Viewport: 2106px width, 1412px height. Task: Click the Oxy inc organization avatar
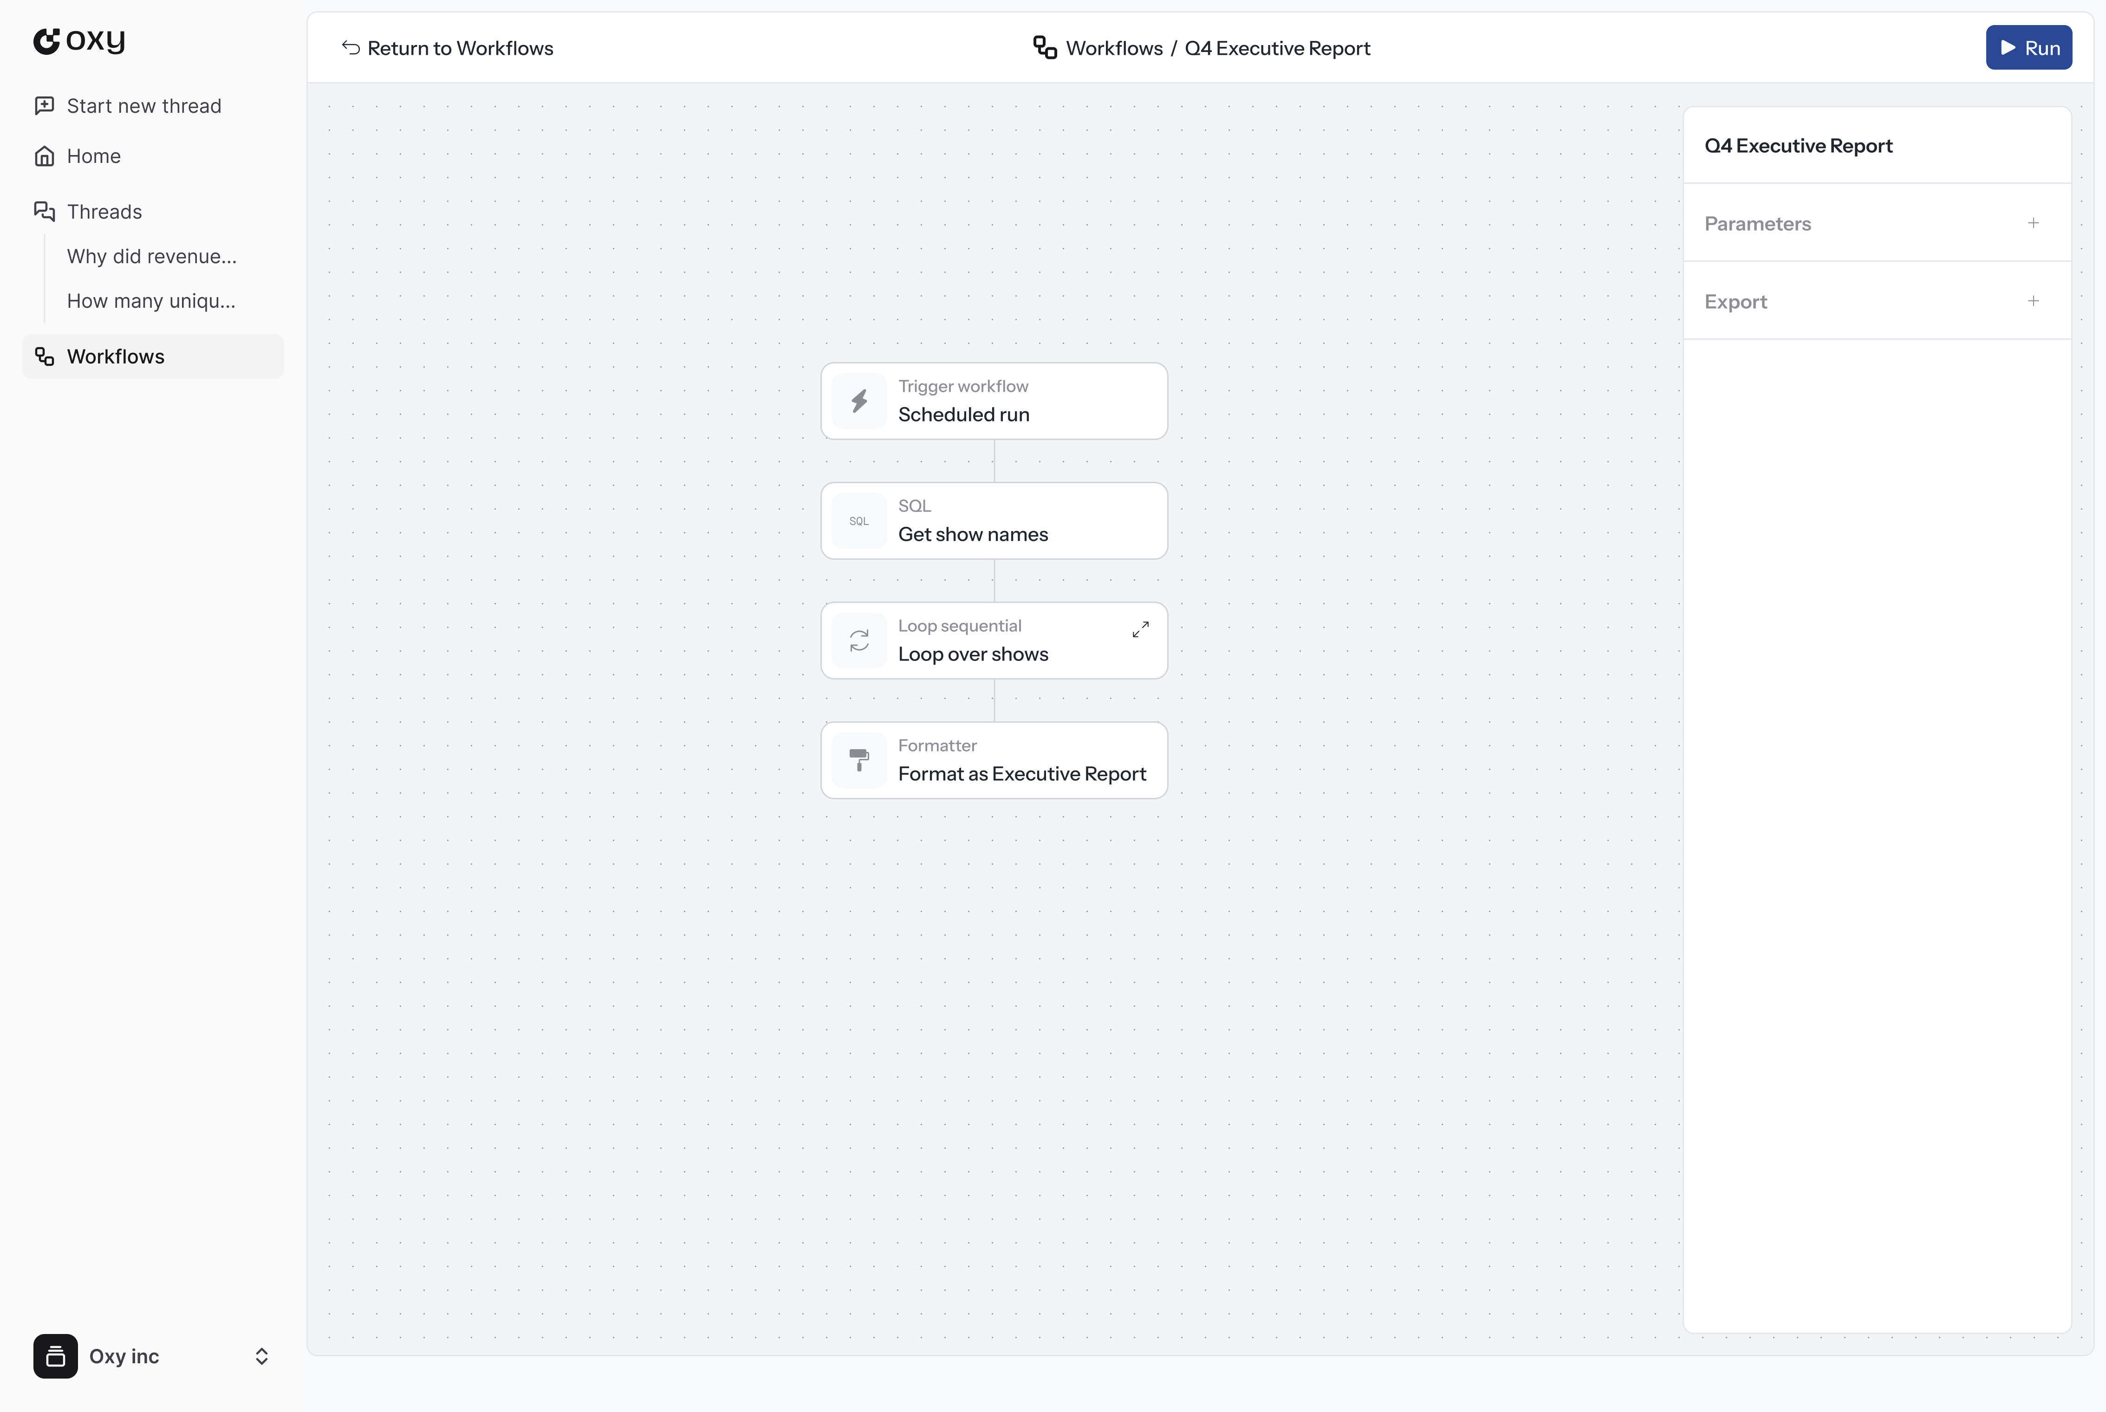click(56, 1356)
